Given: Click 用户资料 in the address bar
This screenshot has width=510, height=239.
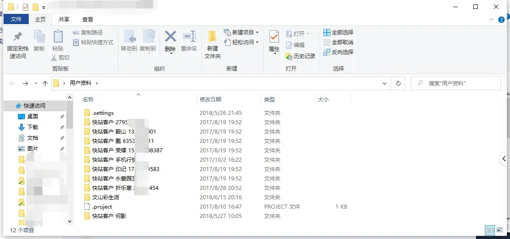Looking at the screenshot, I should pyautogui.click(x=81, y=83).
